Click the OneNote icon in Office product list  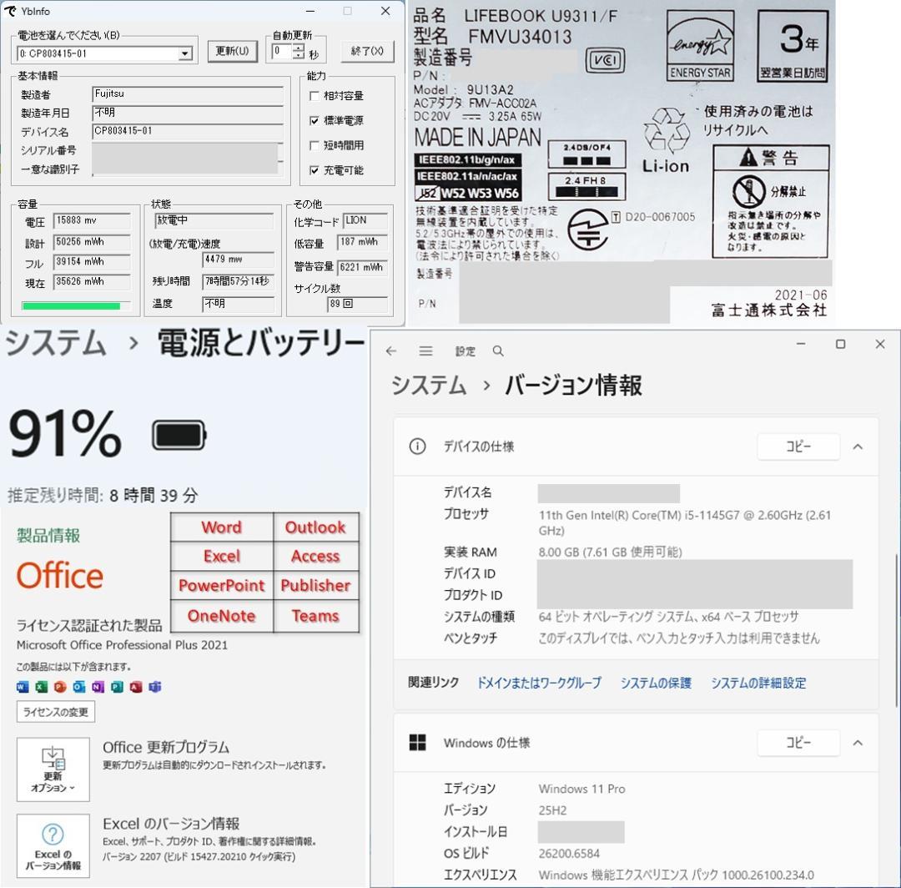(x=98, y=687)
